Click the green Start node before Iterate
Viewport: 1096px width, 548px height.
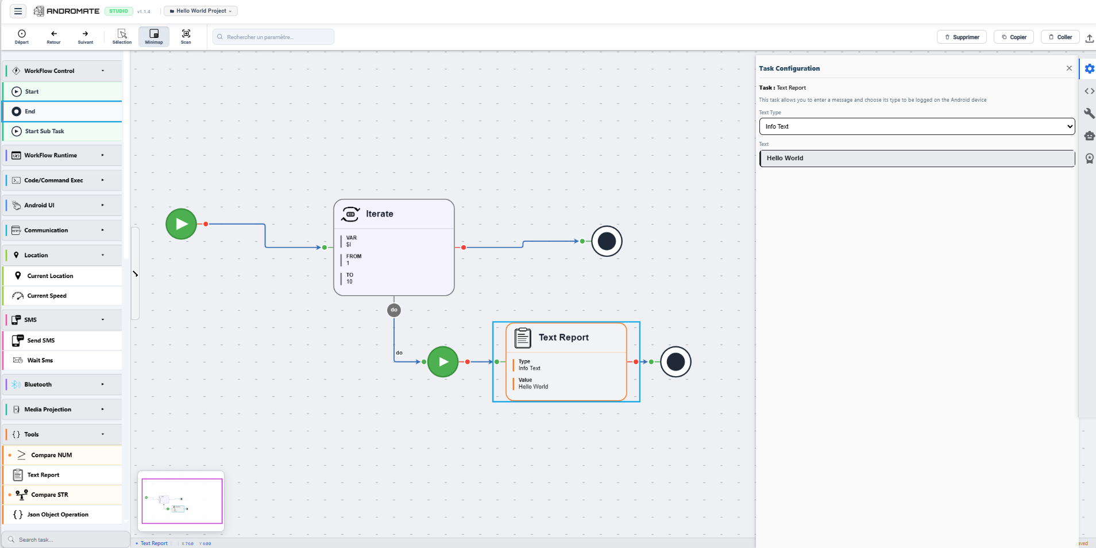[x=181, y=224]
